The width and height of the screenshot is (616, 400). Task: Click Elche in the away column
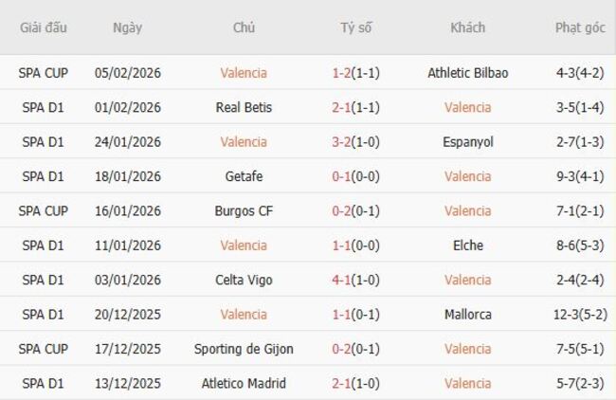[467, 245]
